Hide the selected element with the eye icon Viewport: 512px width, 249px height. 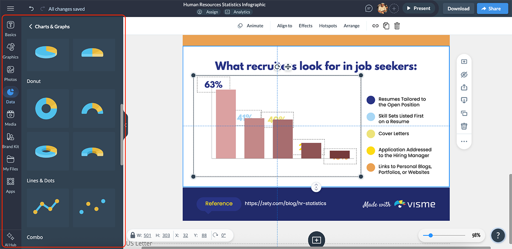tap(464, 74)
